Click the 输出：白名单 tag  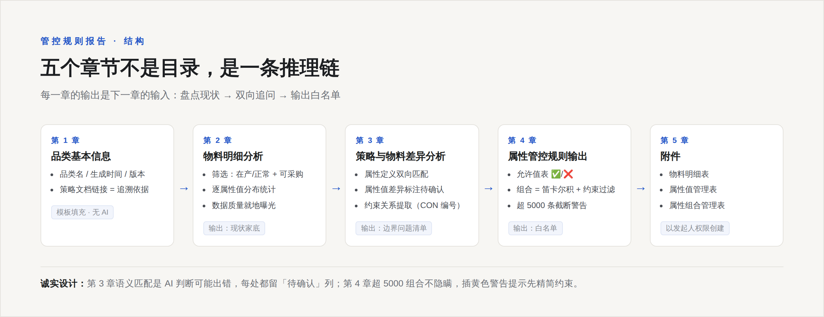(535, 228)
